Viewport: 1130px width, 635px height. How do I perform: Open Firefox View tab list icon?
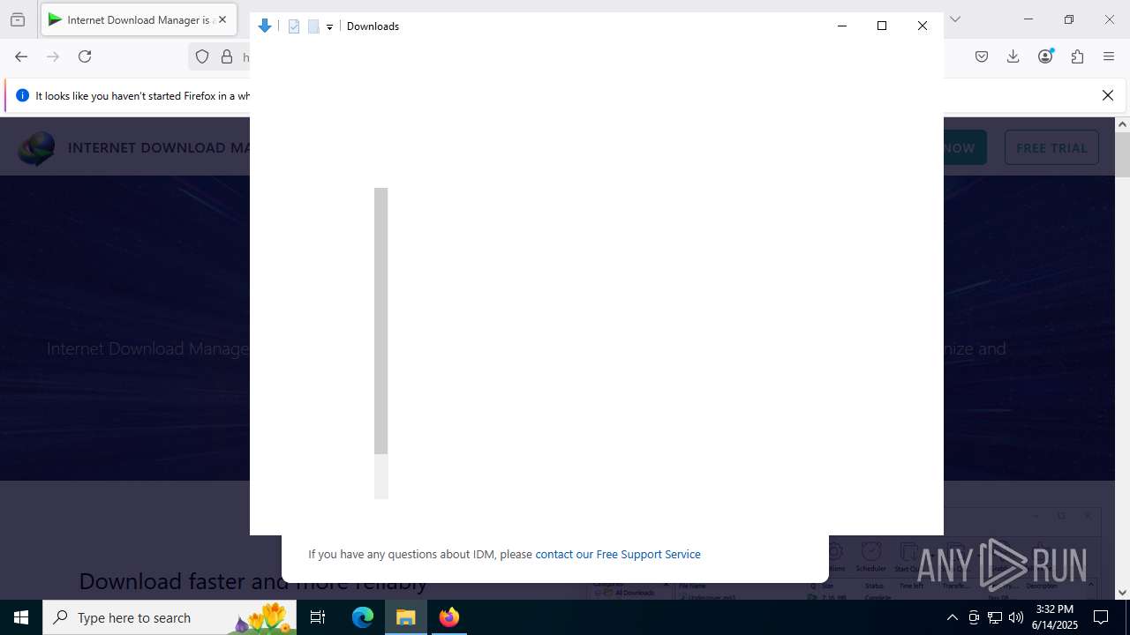[x=18, y=19]
